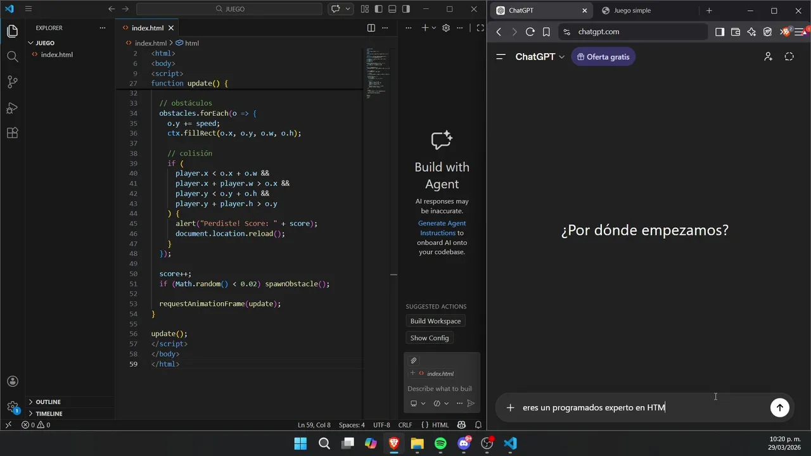Open the chat dropdown arrow in title bar

tap(349, 9)
